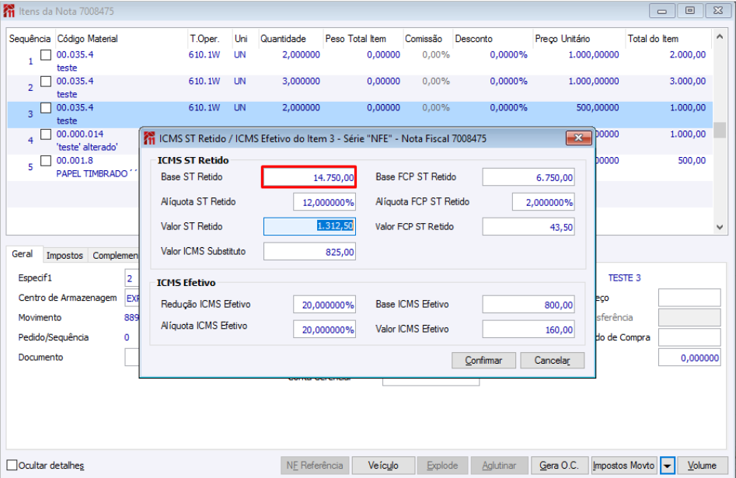Confirm the ICMS ST Retido values

pyautogui.click(x=483, y=361)
